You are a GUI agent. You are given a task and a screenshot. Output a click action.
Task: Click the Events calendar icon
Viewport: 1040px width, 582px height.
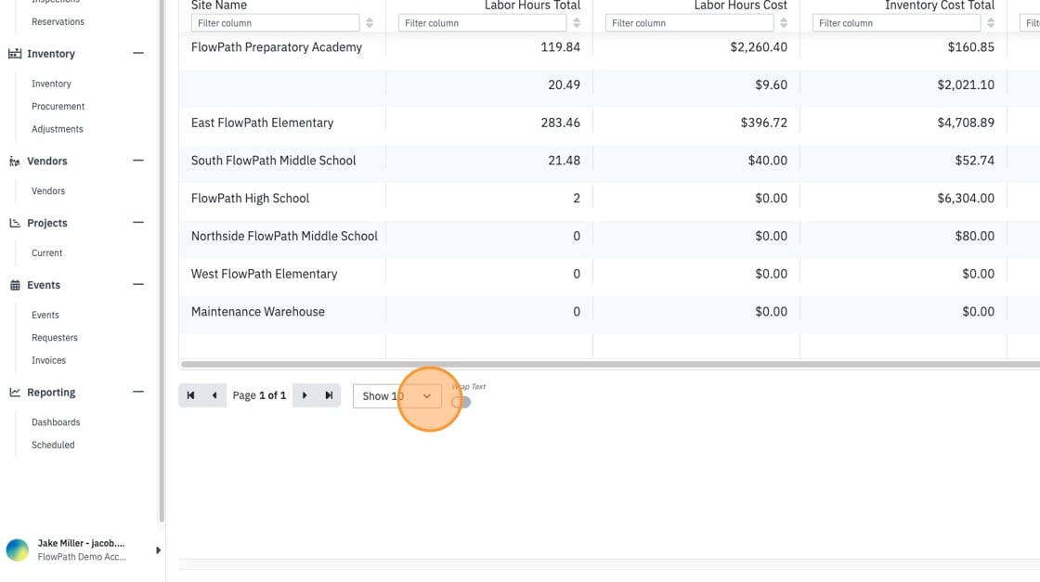coord(15,285)
